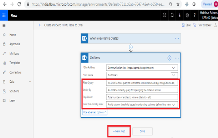
Task: Click the SharePoint icon on trigger step
Action: [x=85, y=39]
